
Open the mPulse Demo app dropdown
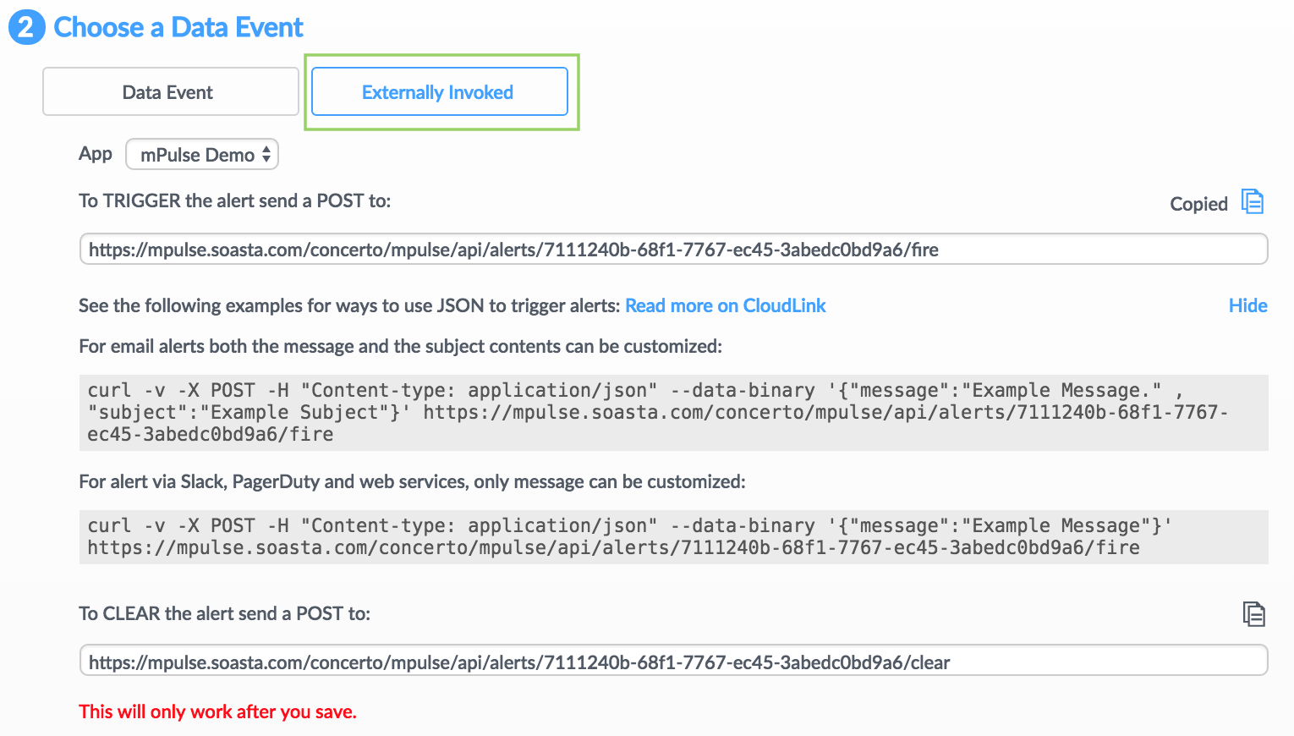[202, 154]
